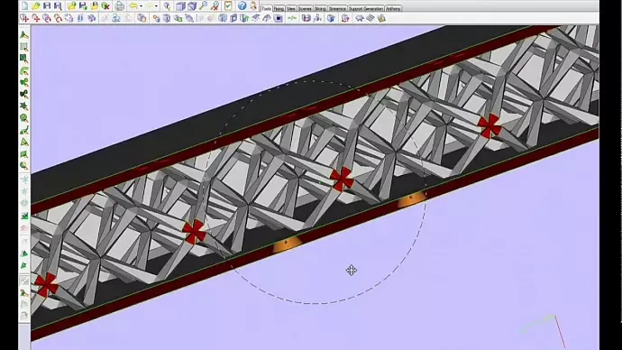Expand the Undo history dropdown arrow
The height and width of the screenshot is (350, 622).
pos(142,6)
